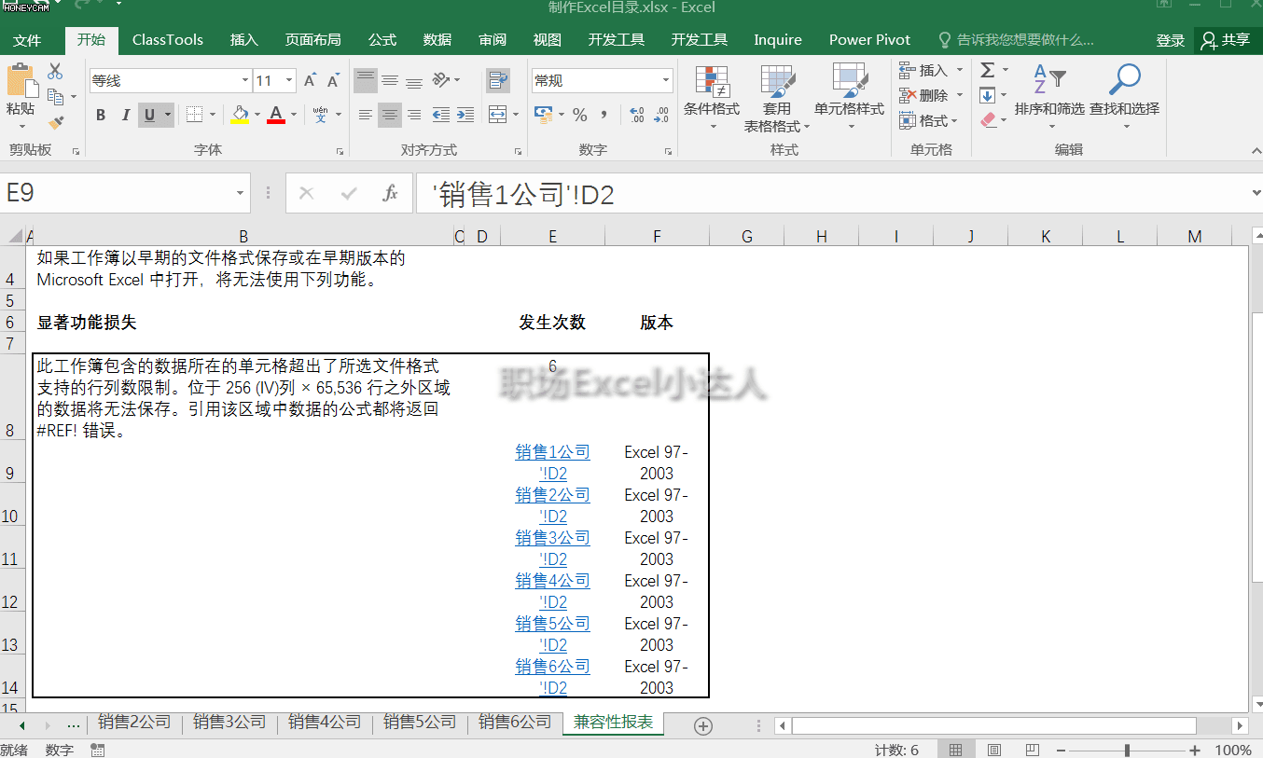Image resolution: width=1263 pixels, height=758 pixels.
Task: Click the 登录 sign-in button
Action: point(1171,40)
